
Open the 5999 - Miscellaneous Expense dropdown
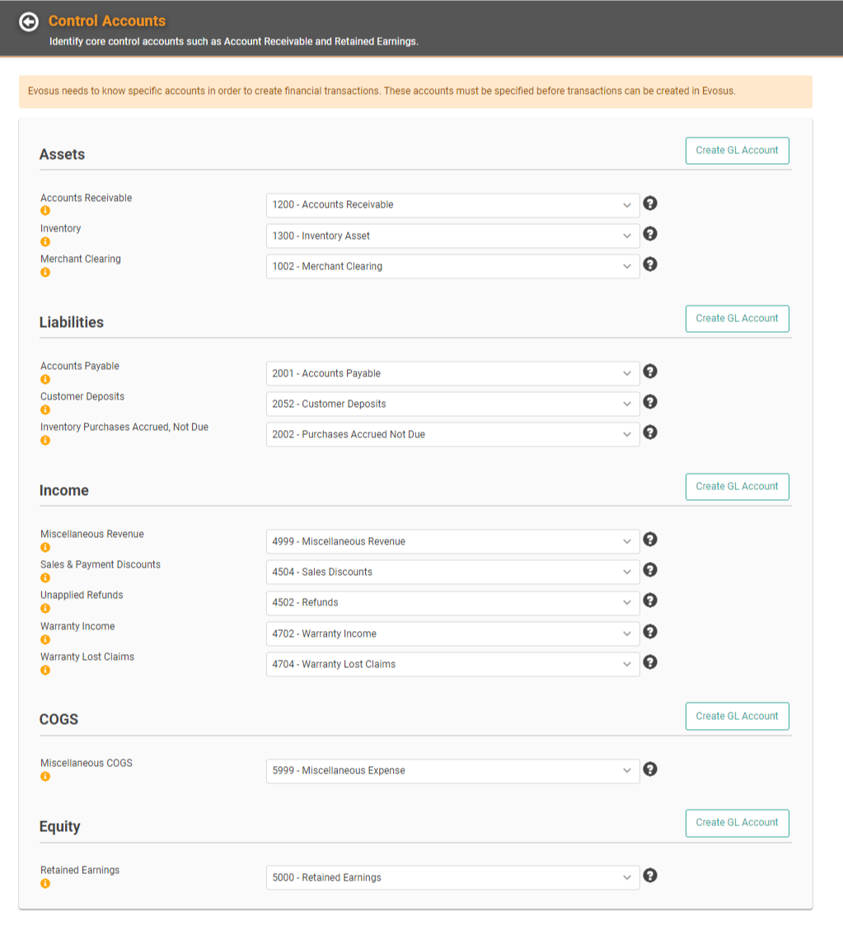click(452, 771)
